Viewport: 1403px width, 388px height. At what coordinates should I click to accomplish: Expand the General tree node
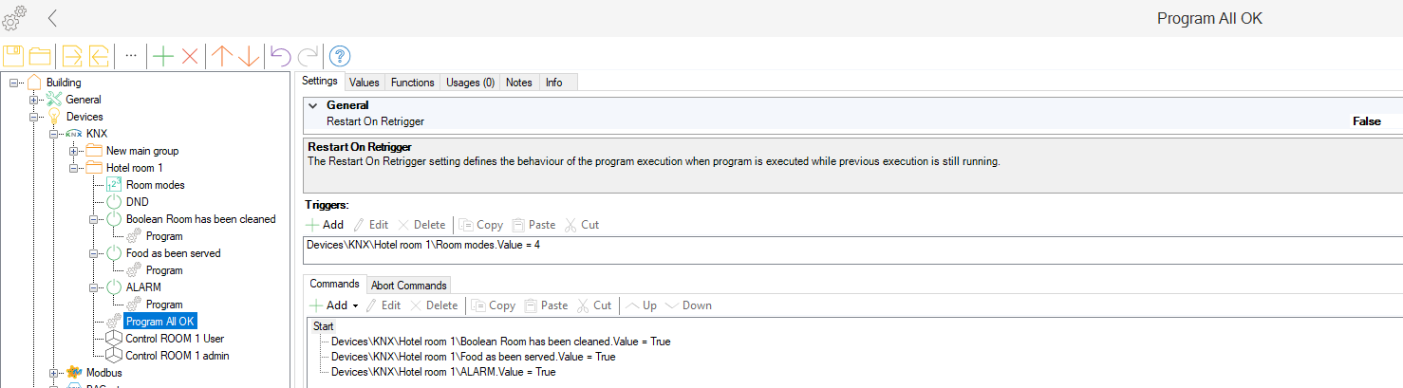(34, 100)
